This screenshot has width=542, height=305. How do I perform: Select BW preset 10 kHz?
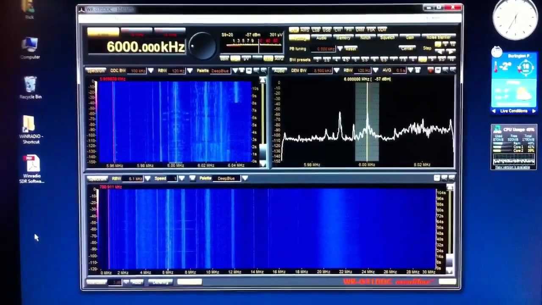coord(451,59)
